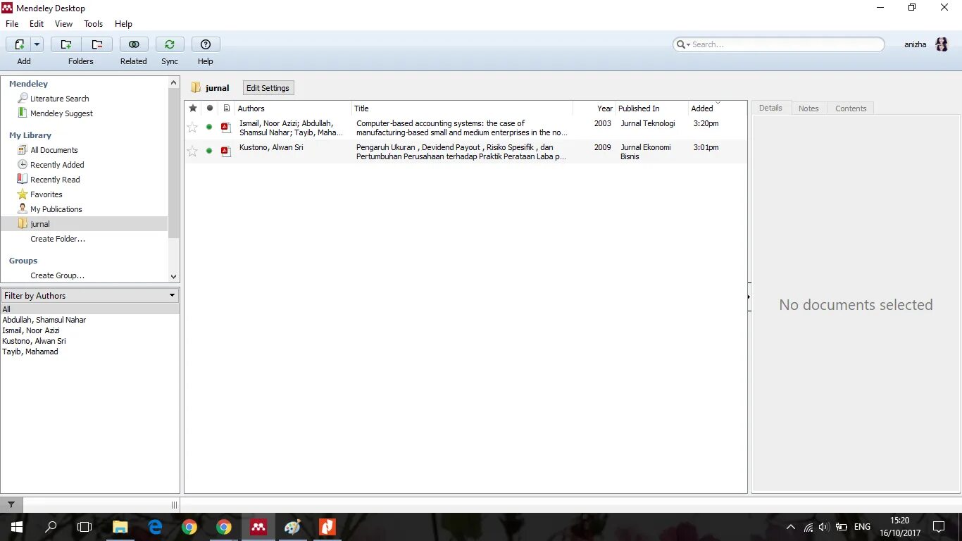
Task: Click the Jurnal Teknologi cell
Action: click(x=648, y=123)
